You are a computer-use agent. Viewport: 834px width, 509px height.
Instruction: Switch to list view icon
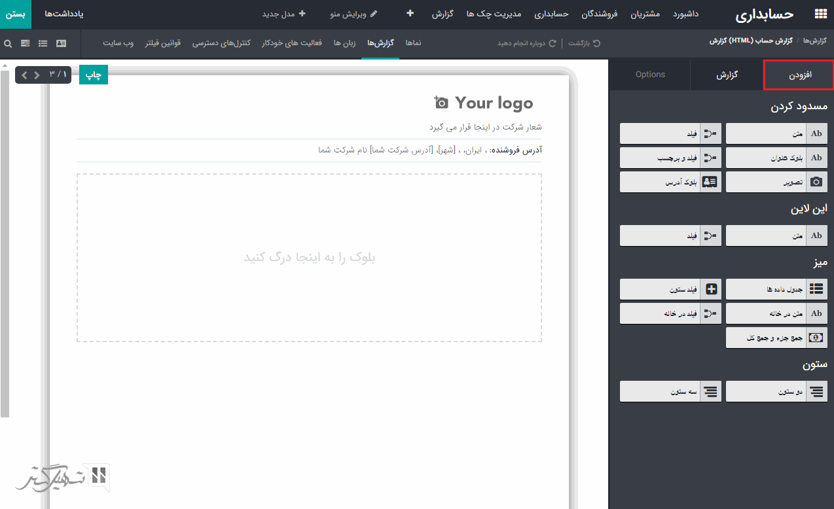coord(43,43)
